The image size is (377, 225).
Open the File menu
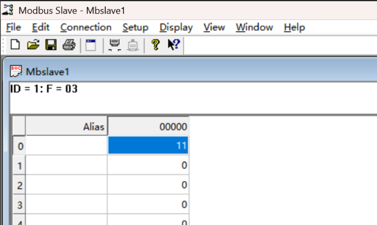click(13, 27)
